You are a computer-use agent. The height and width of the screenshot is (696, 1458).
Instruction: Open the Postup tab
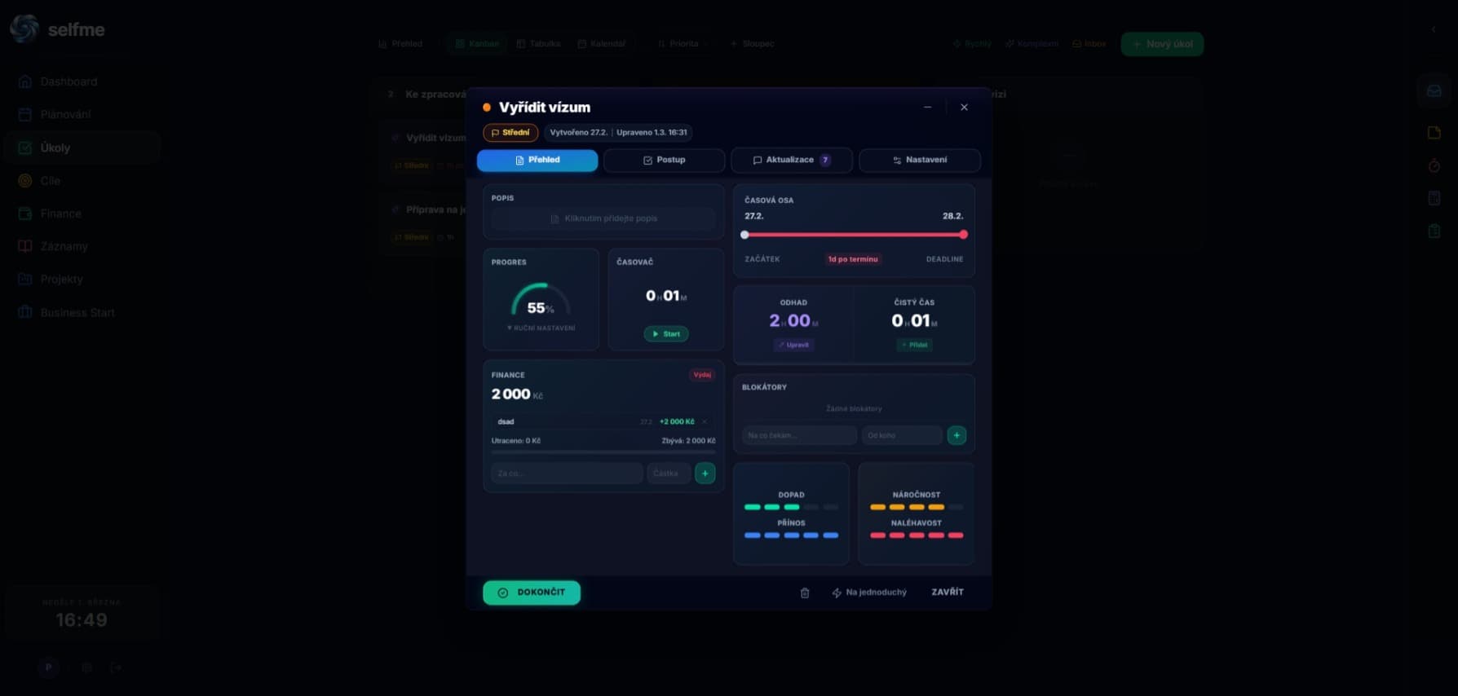[x=664, y=161]
